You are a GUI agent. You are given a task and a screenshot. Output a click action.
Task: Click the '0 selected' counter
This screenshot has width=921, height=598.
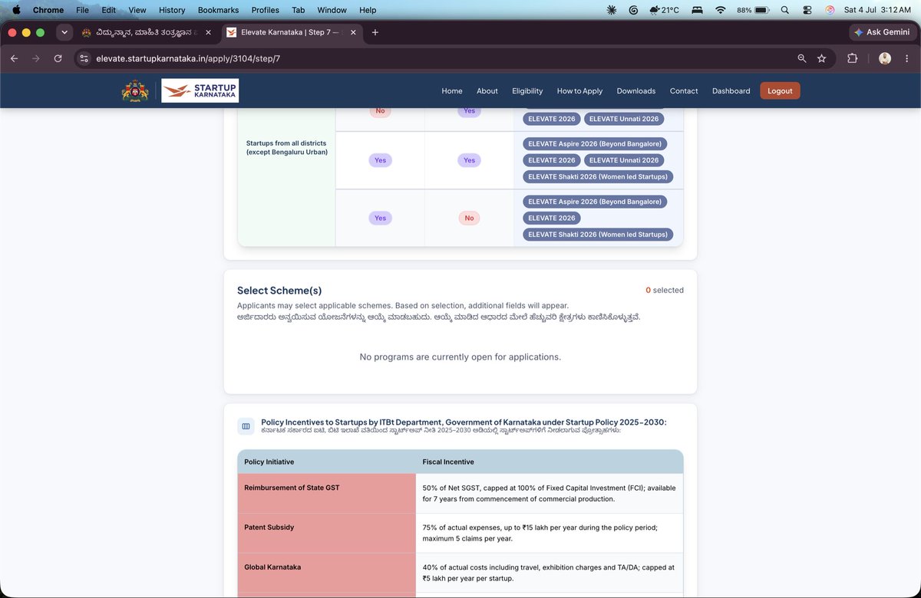(x=665, y=290)
